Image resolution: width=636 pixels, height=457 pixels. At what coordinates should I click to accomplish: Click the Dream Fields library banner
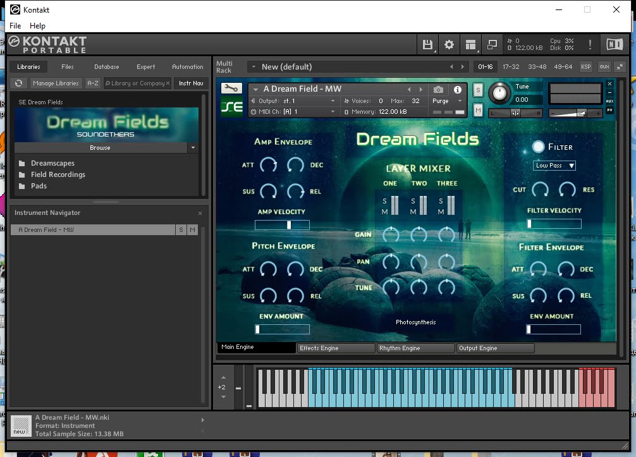click(106, 125)
